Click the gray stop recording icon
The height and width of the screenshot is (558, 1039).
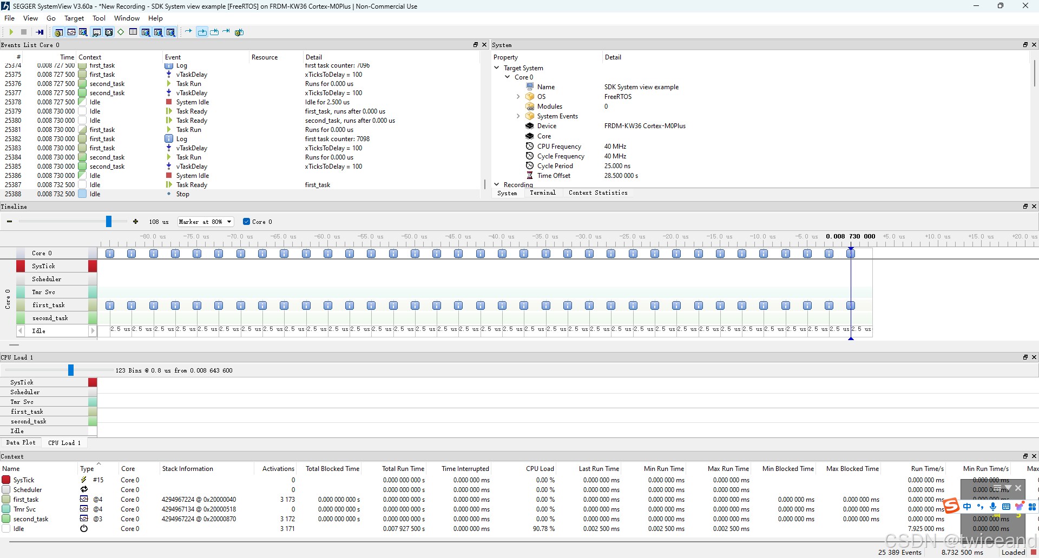coord(24,32)
